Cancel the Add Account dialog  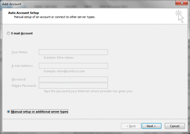[x=175, y=126]
